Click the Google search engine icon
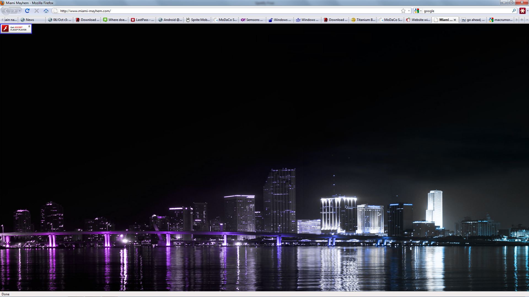 [x=417, y=11]
